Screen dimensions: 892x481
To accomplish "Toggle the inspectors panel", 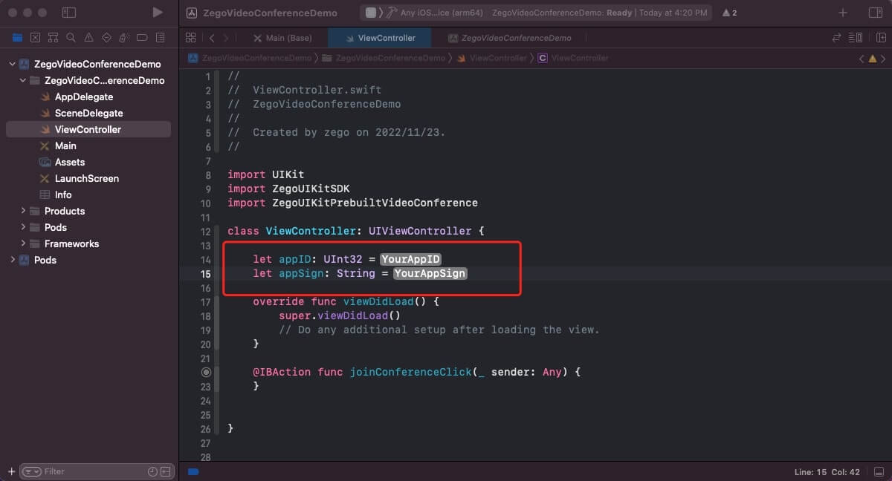I will [x=875, y=13].
